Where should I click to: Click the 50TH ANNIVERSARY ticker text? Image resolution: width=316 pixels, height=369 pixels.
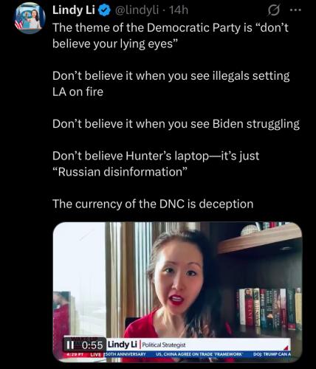pos(126,354)
